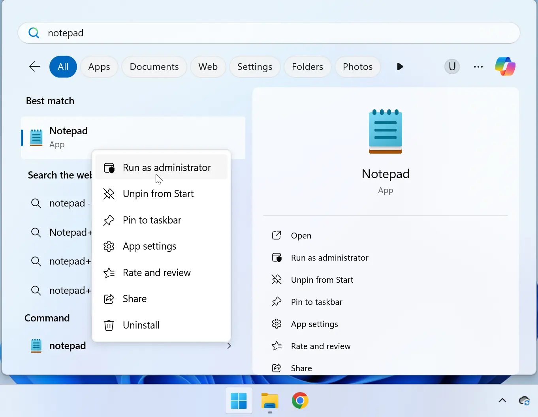Click Share in the preview pane

click(292, 368)
